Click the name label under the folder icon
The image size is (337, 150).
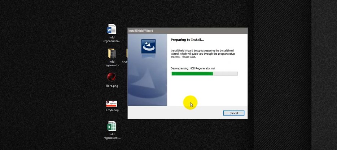(x=111, y=63)
